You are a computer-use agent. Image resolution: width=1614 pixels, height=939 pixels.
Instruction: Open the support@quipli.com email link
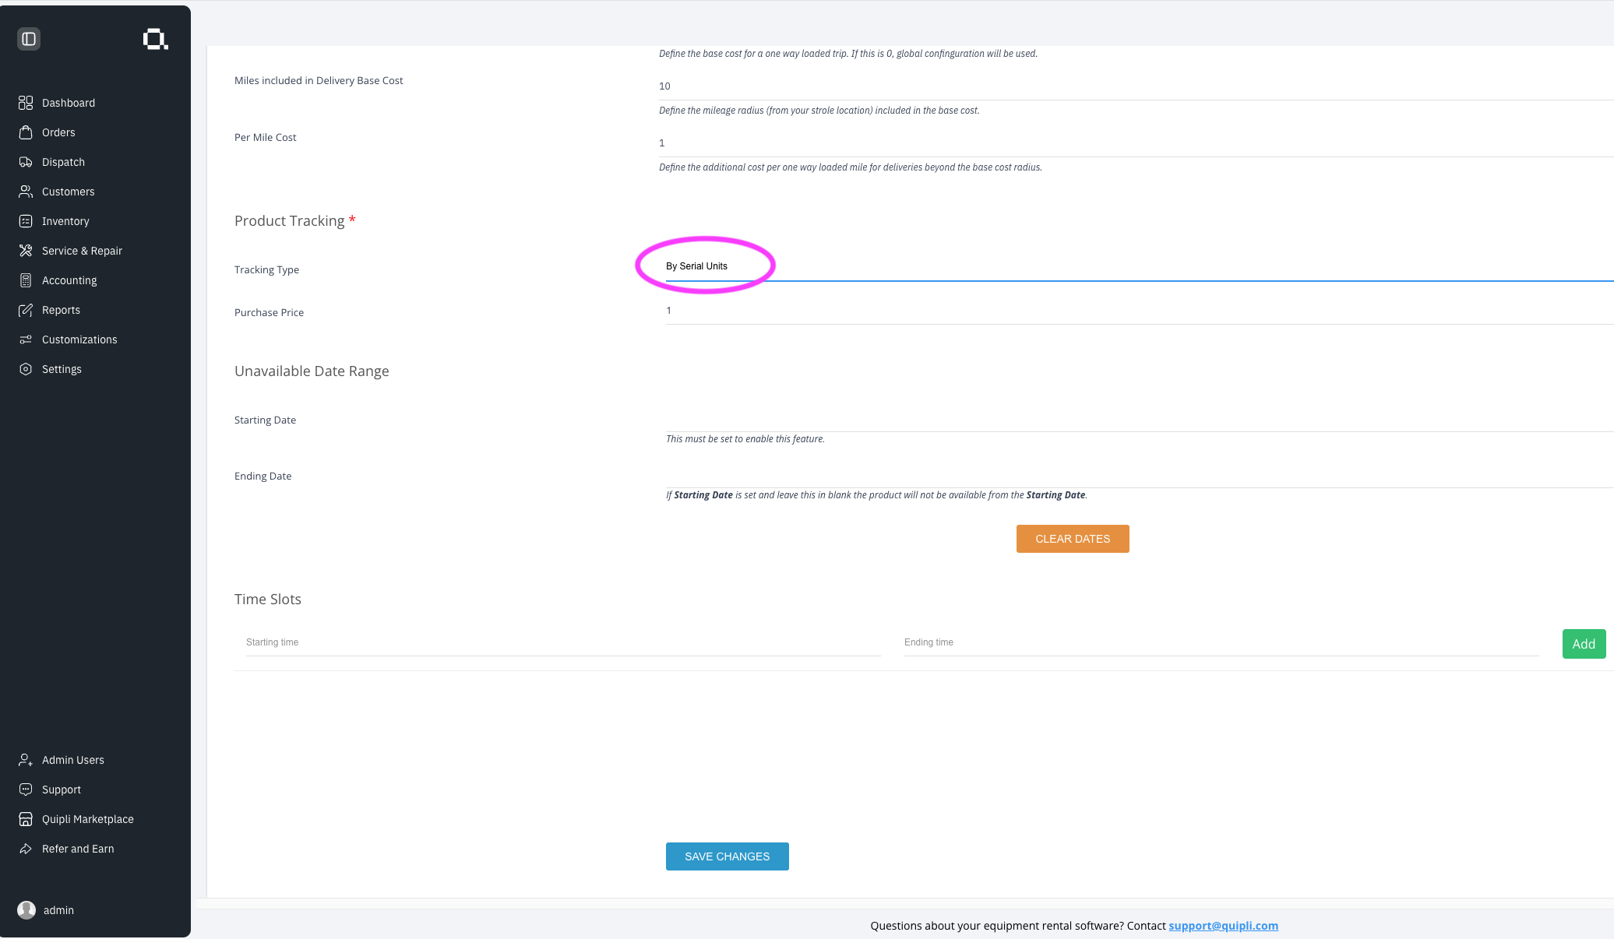pos(1223,926)
